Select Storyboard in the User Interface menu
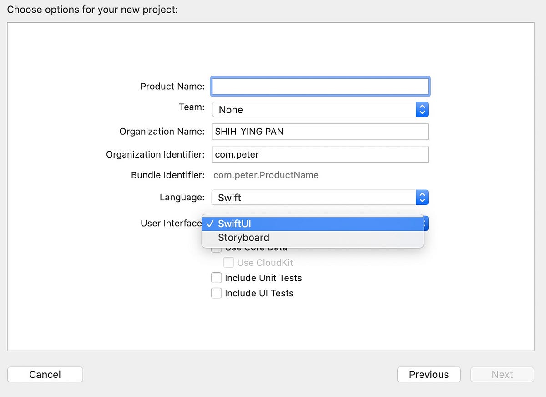Screen dimensions: 546x397 point(243,237)
